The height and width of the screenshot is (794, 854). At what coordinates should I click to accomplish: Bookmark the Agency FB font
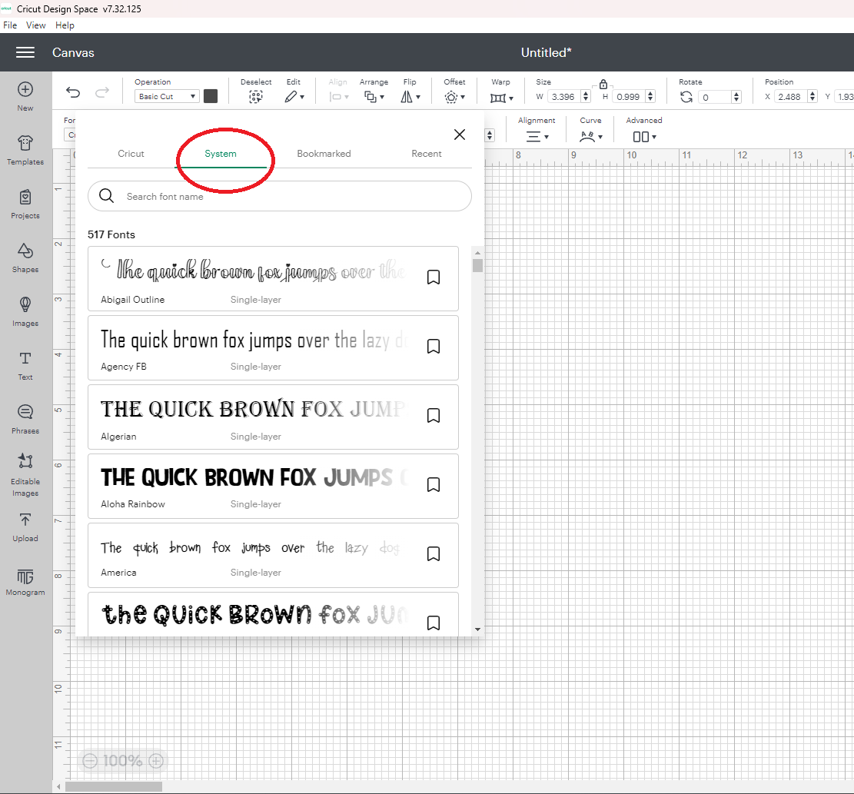(x=434, y=347)
